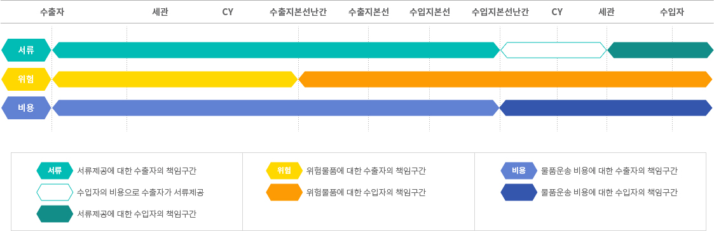714x231 pixels.
Task: Click the dark blue legend swatch
Action: [x=519, y=192]
